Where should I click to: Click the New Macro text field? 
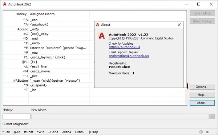click(x=120, y=116)
